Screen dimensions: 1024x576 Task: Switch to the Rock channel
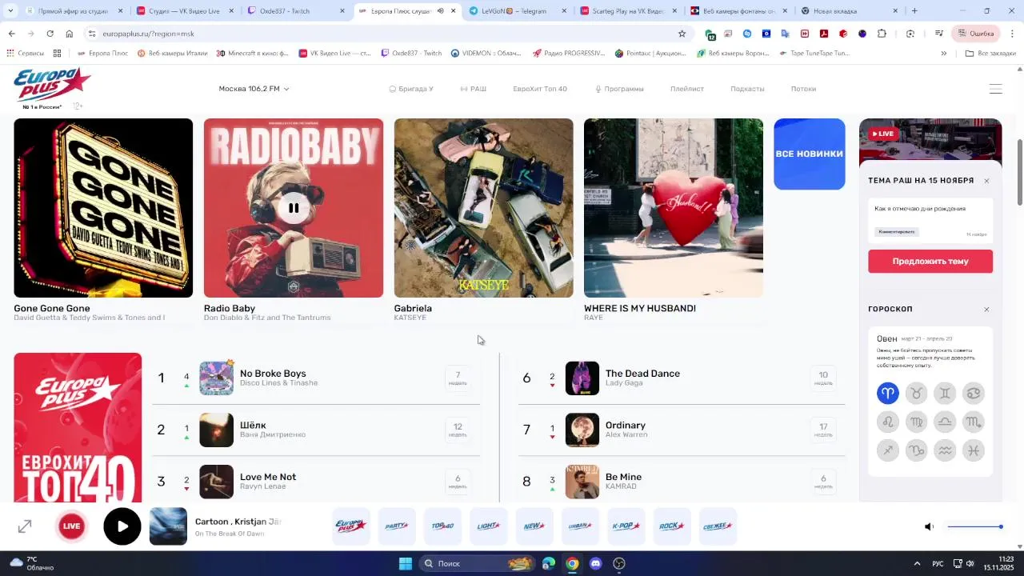coord(672,526)
